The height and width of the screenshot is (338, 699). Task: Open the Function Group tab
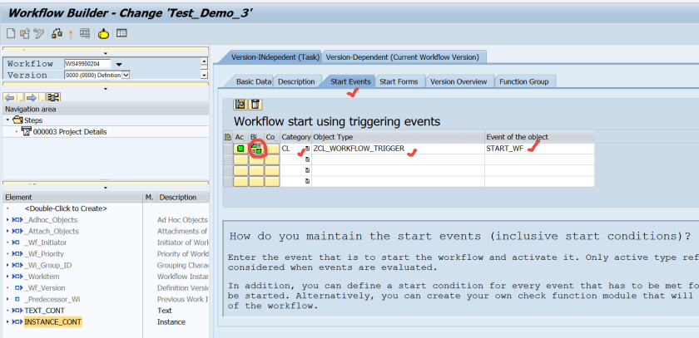[523, 82]
